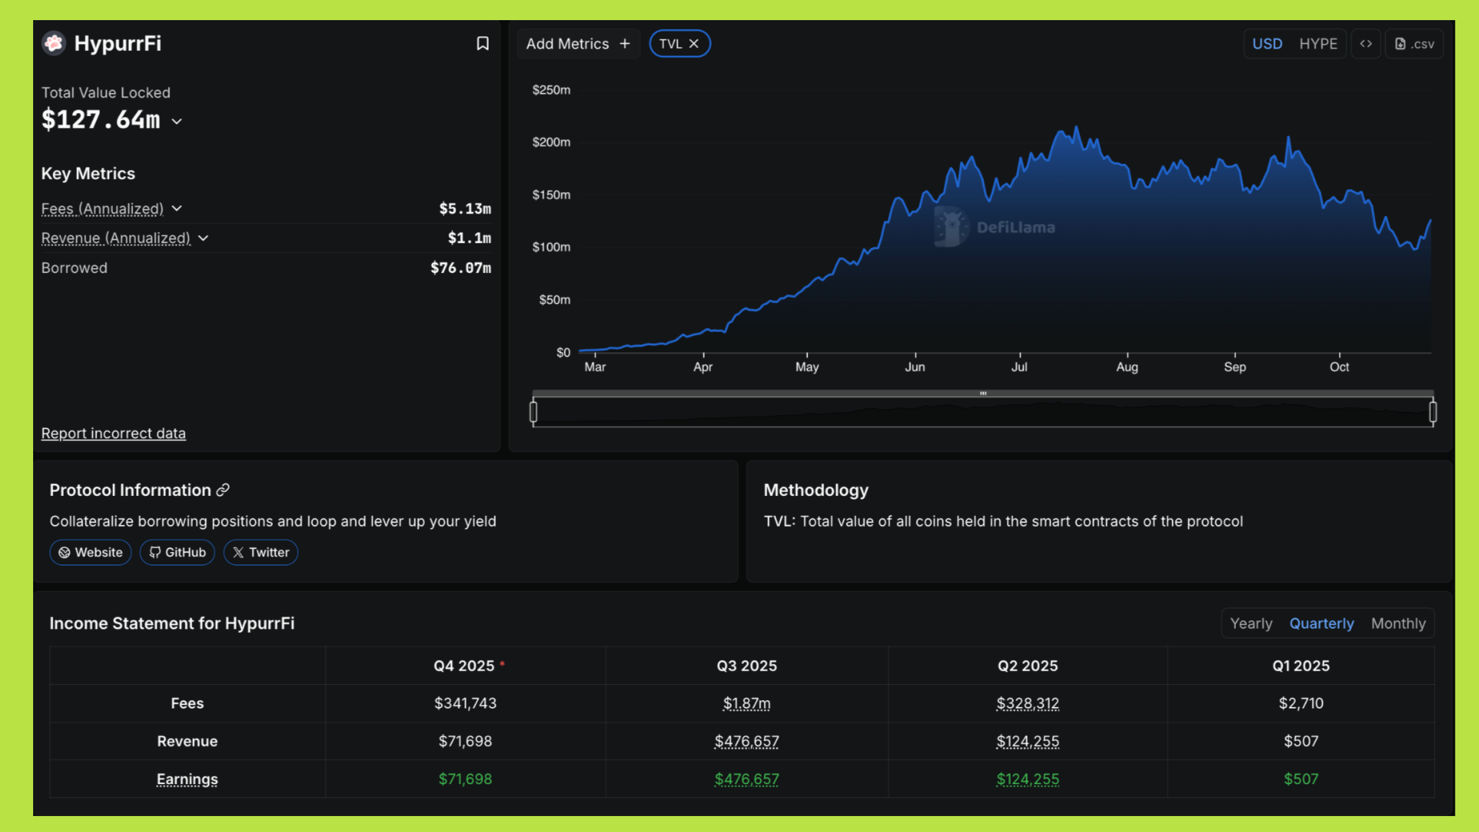Click Report incorrect data link
The image size is (1479, 832).
[x=114, y=433]
